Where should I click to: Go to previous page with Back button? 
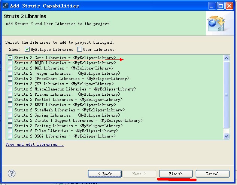coord(105,174)
